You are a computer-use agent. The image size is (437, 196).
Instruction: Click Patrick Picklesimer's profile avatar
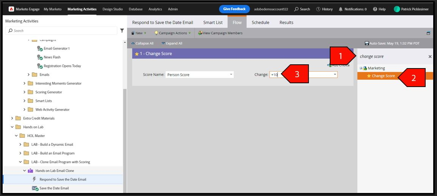pos(397,9)
